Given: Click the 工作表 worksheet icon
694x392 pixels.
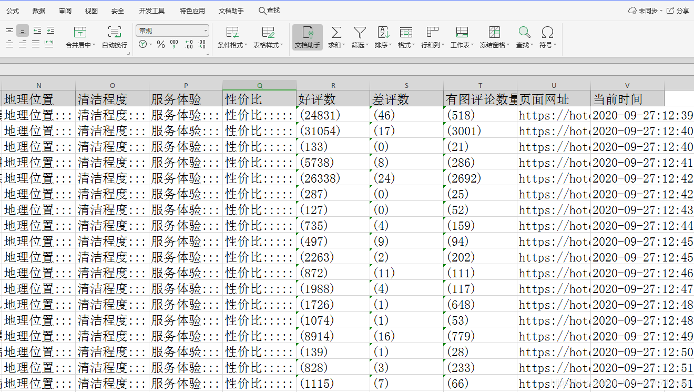Looking at the screenshot, I should tap(462, 32).
